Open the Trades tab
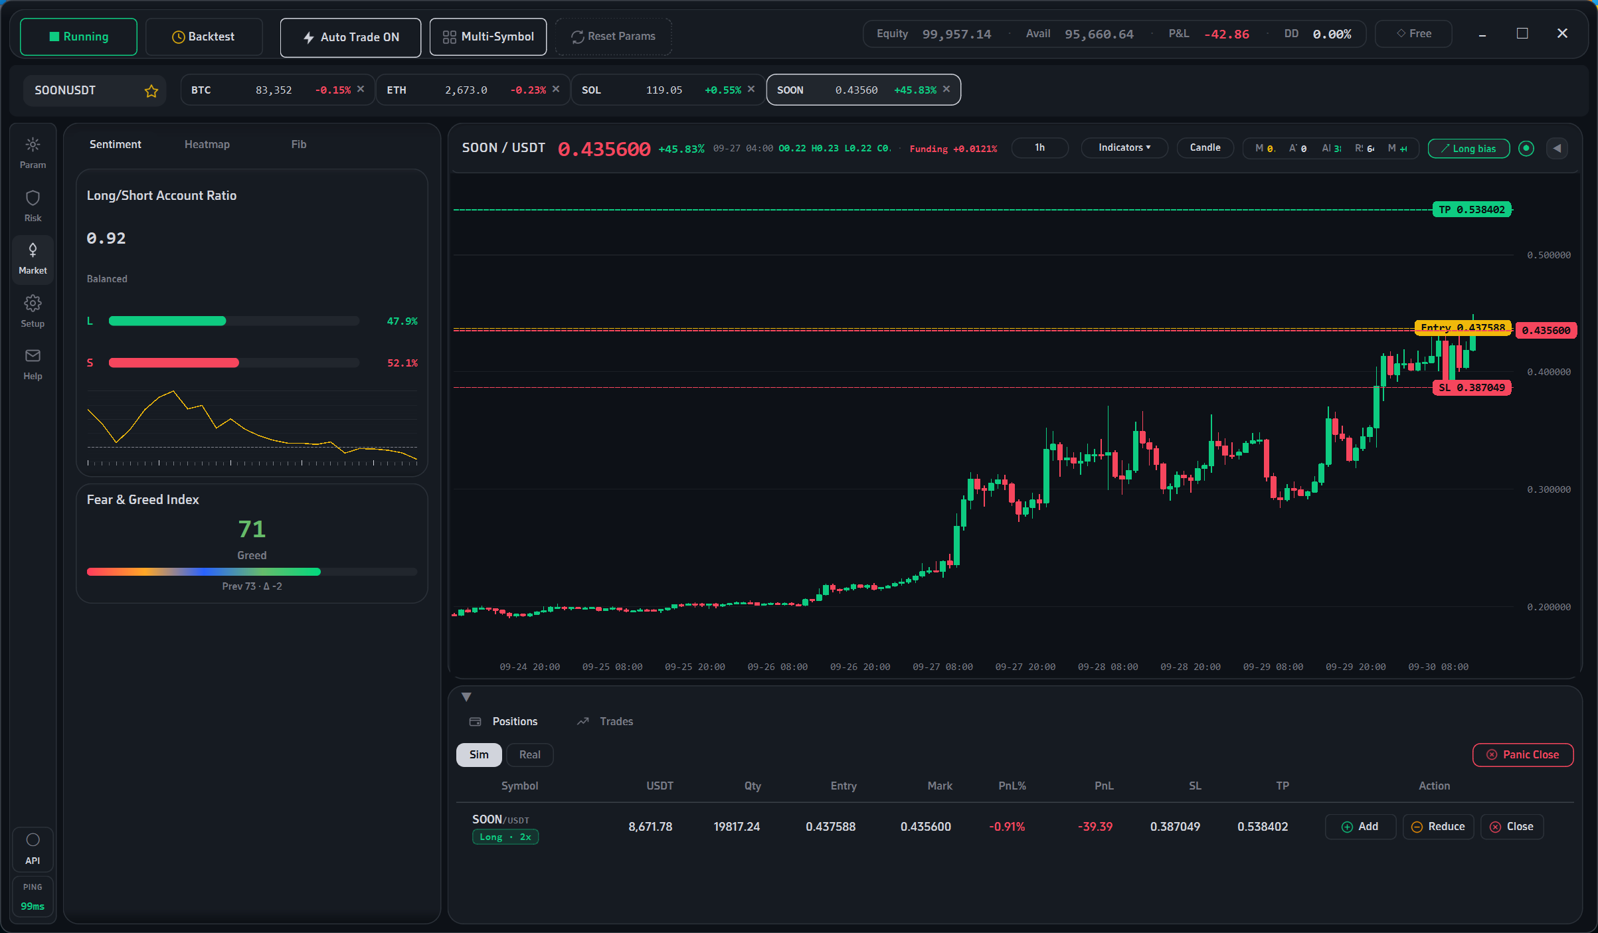The image size is (1598, 933). [604, 721]
